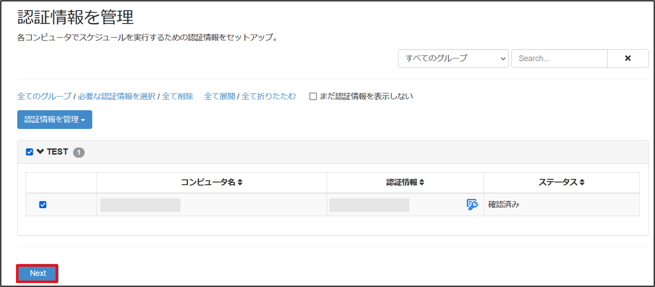The image size is (655, 287).
Task: Uncheck the computer row checkbox
Action: [x=43, y=204]
